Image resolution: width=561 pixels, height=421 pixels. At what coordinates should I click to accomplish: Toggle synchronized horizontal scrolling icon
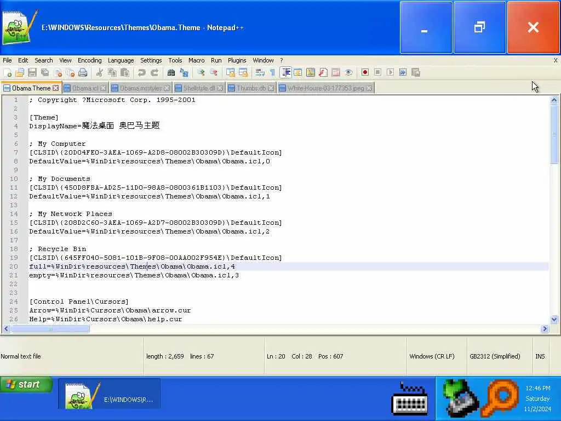tap(243, 73)
